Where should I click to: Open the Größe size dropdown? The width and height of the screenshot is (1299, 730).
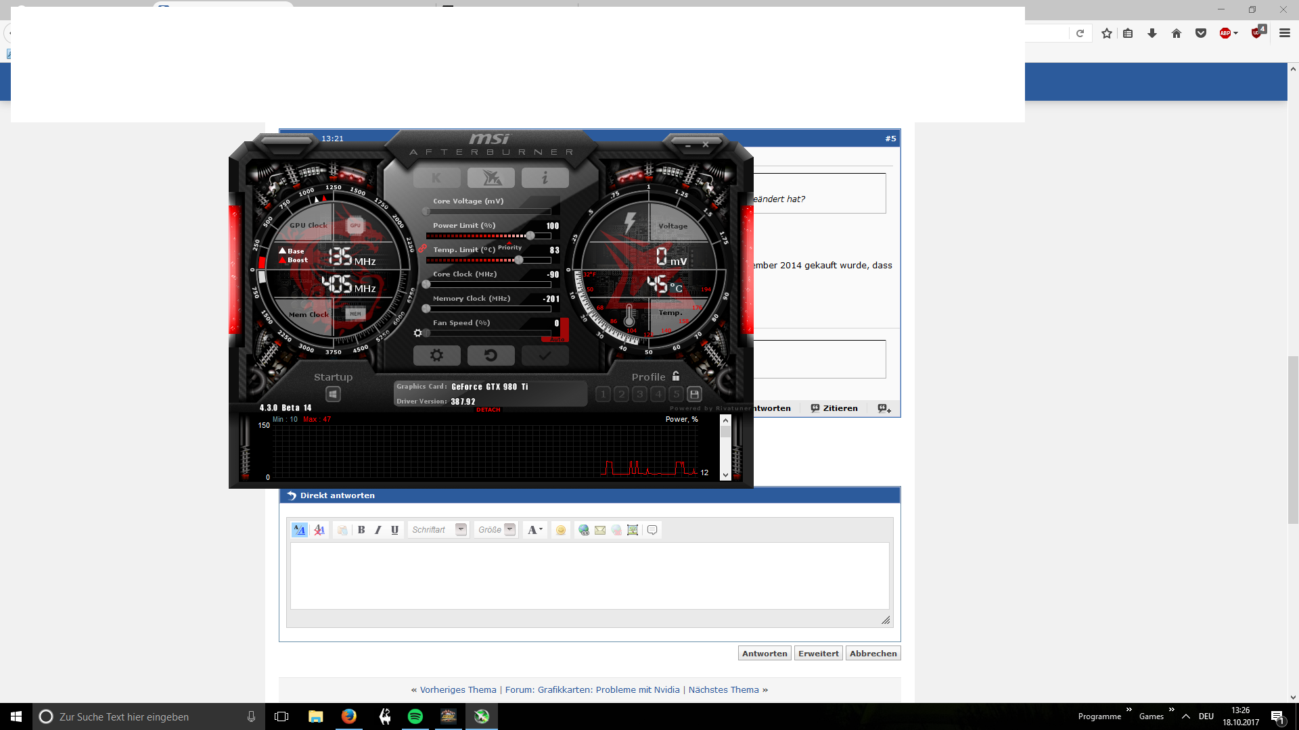click(510, 530)
